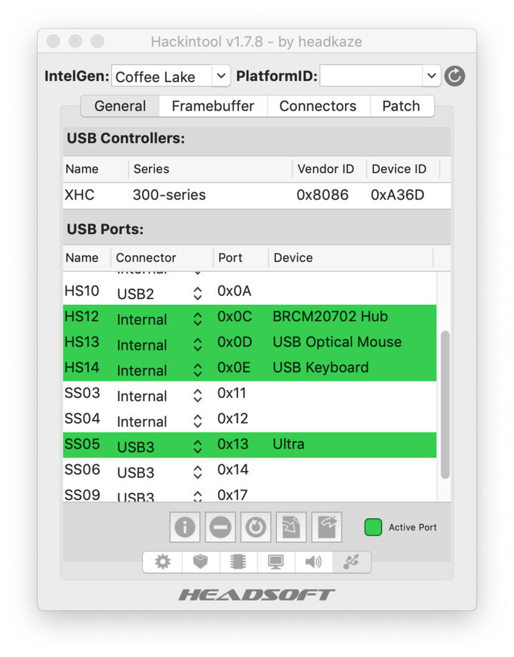Click the remove port minus button
This screenshot has width=514, height=657.
(x=220, y=527)
